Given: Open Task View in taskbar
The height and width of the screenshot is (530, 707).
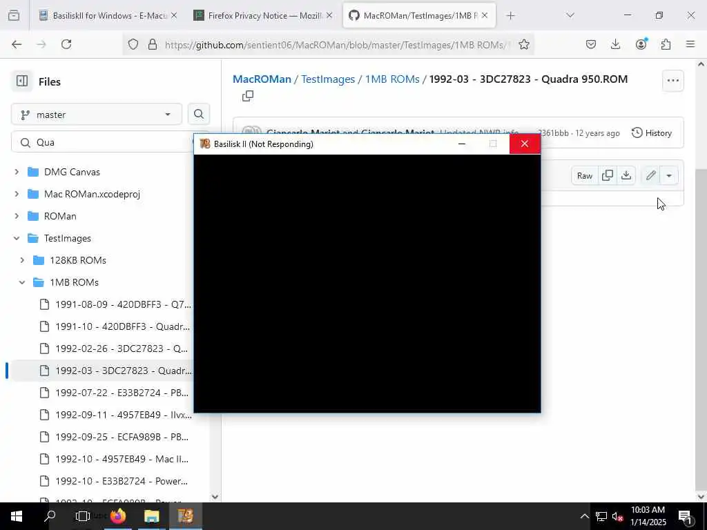Looking at the screenshot, I should coord(83,516).
